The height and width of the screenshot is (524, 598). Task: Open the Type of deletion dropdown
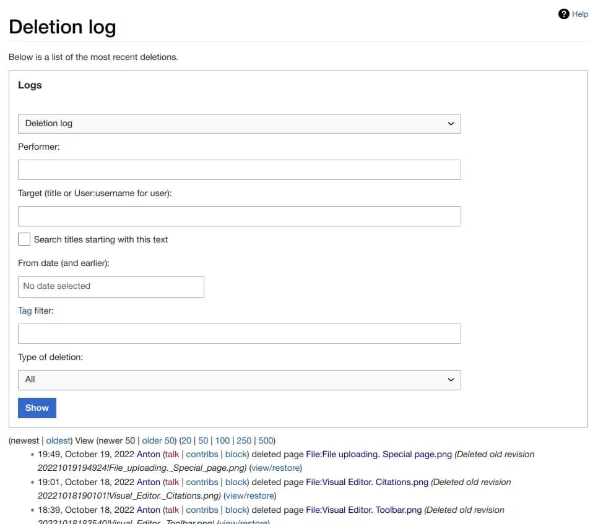[x=240, y=380]
